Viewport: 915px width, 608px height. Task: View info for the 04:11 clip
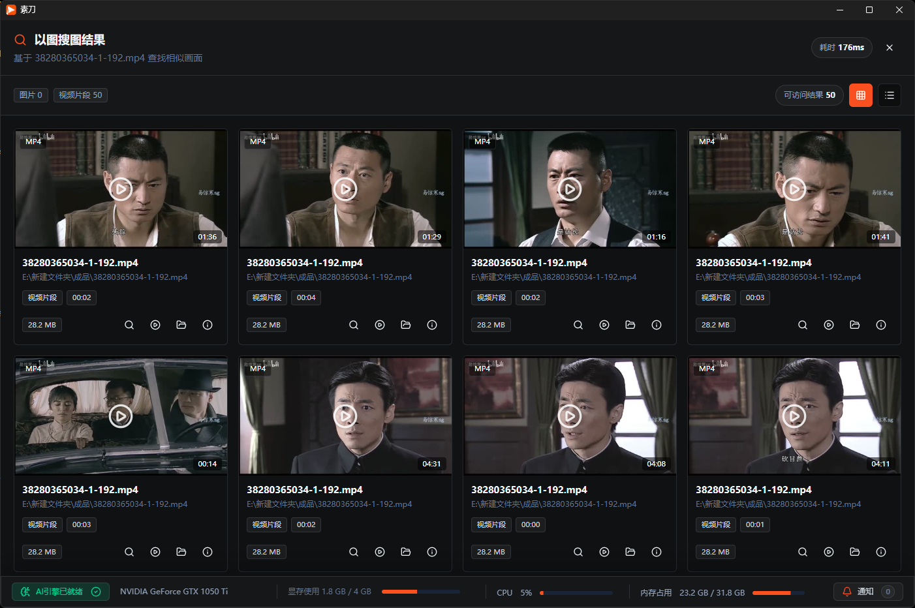[881, 552]
